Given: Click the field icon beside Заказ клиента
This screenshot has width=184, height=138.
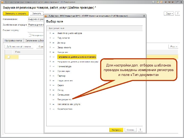Looking at the screenshot, I should click(53, 48).
